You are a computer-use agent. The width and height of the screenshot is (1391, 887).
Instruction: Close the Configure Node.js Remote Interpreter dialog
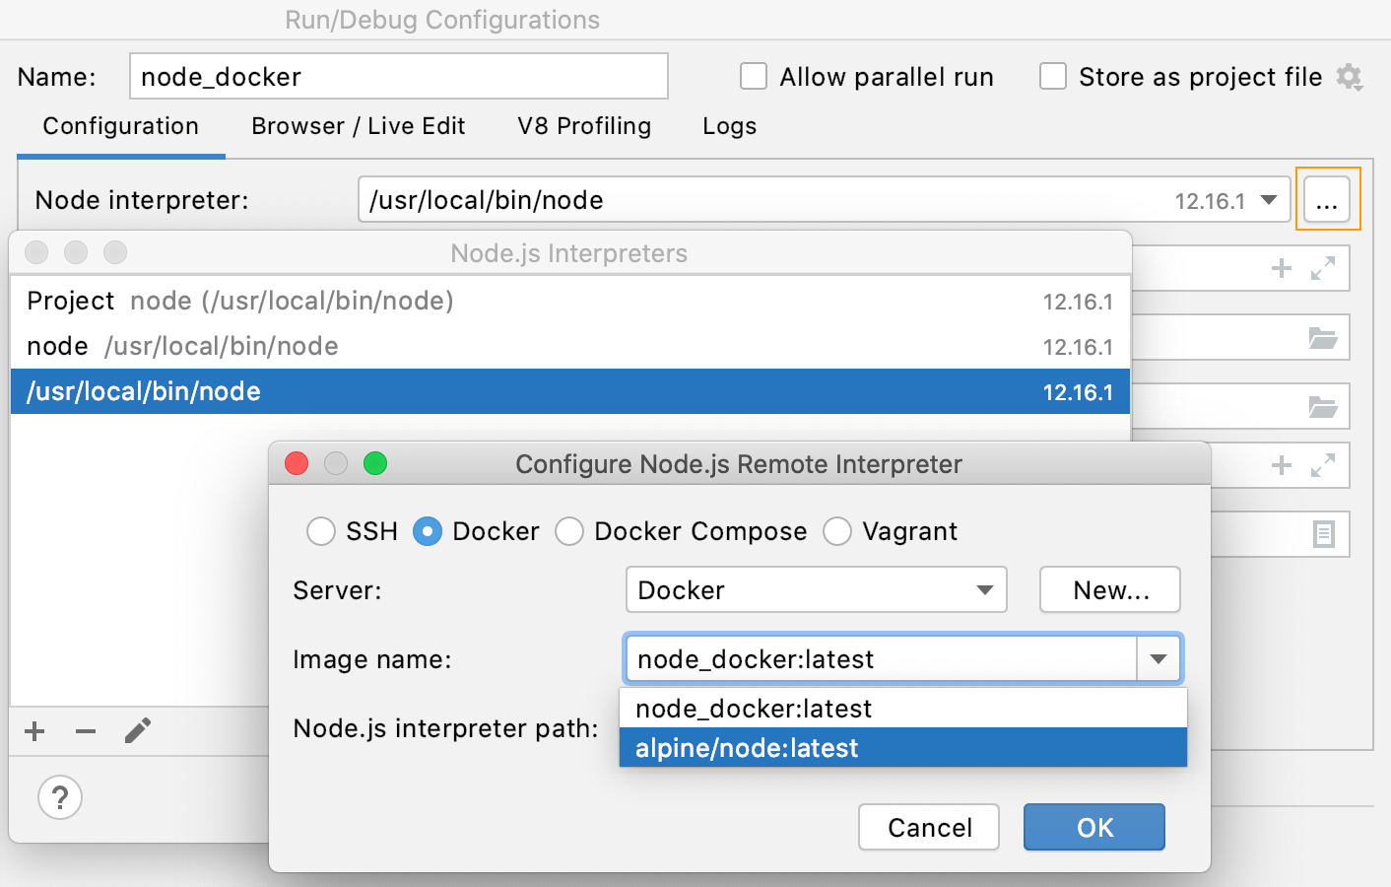[x=297, y=463]
